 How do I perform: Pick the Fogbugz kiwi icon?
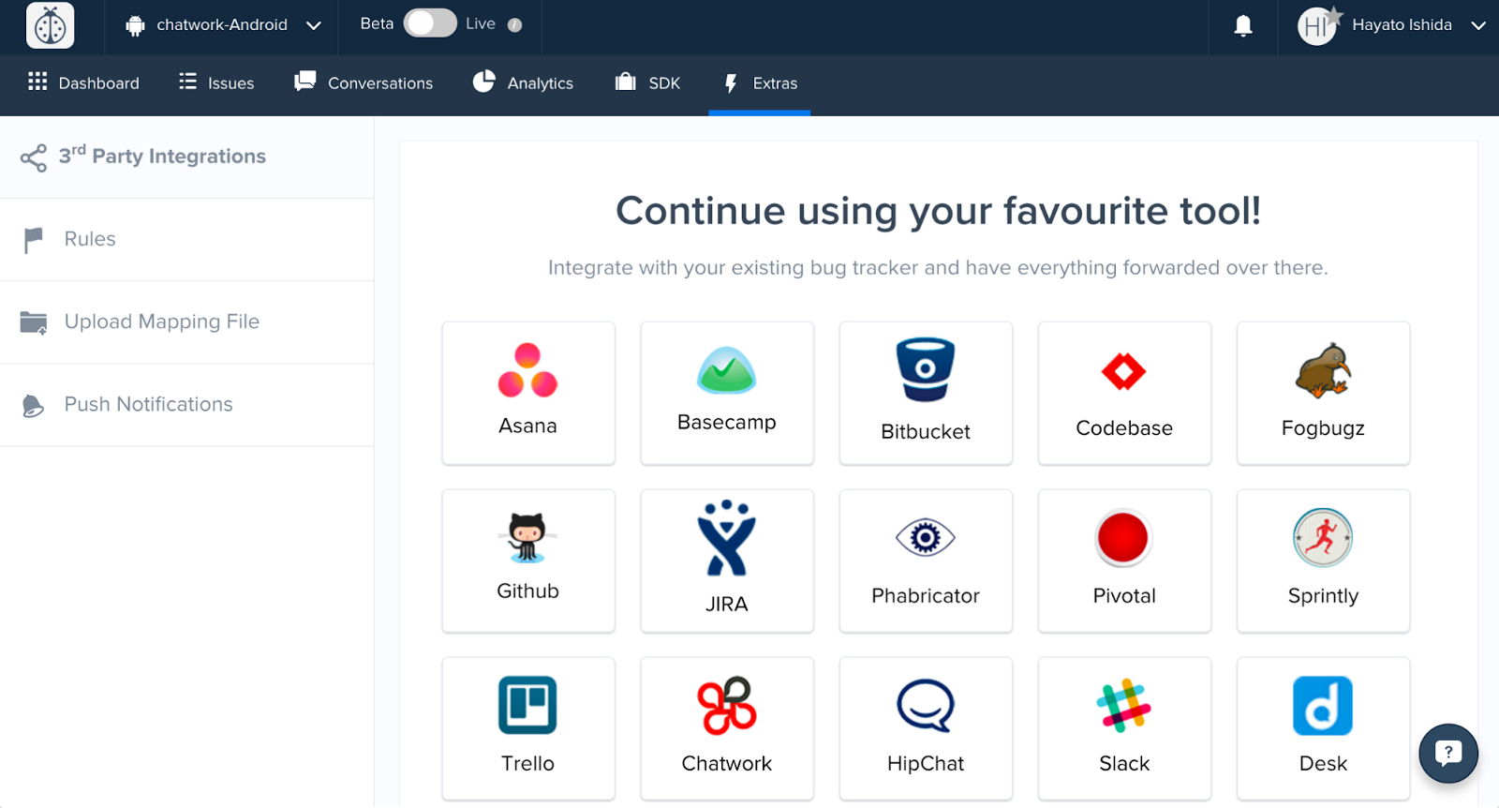tap(1323, 371)
